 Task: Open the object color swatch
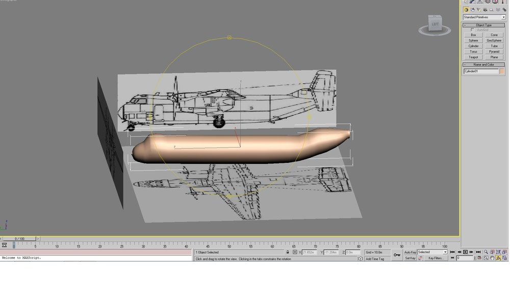click(x=502, y=71)
